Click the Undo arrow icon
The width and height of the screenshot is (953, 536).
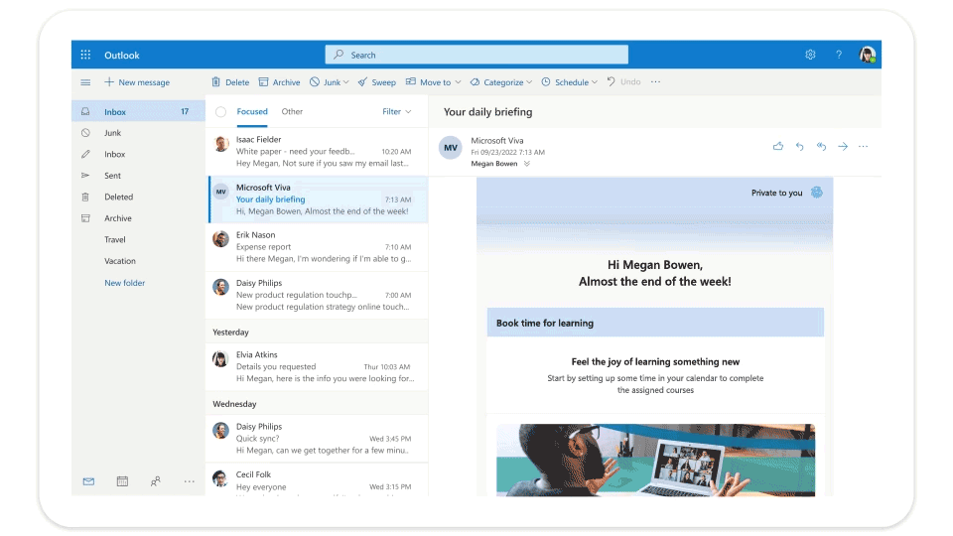coord(611,81)
